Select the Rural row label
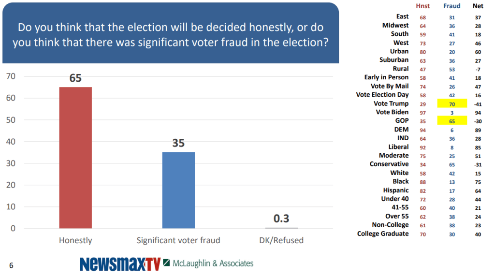 (x=400, y=69)
